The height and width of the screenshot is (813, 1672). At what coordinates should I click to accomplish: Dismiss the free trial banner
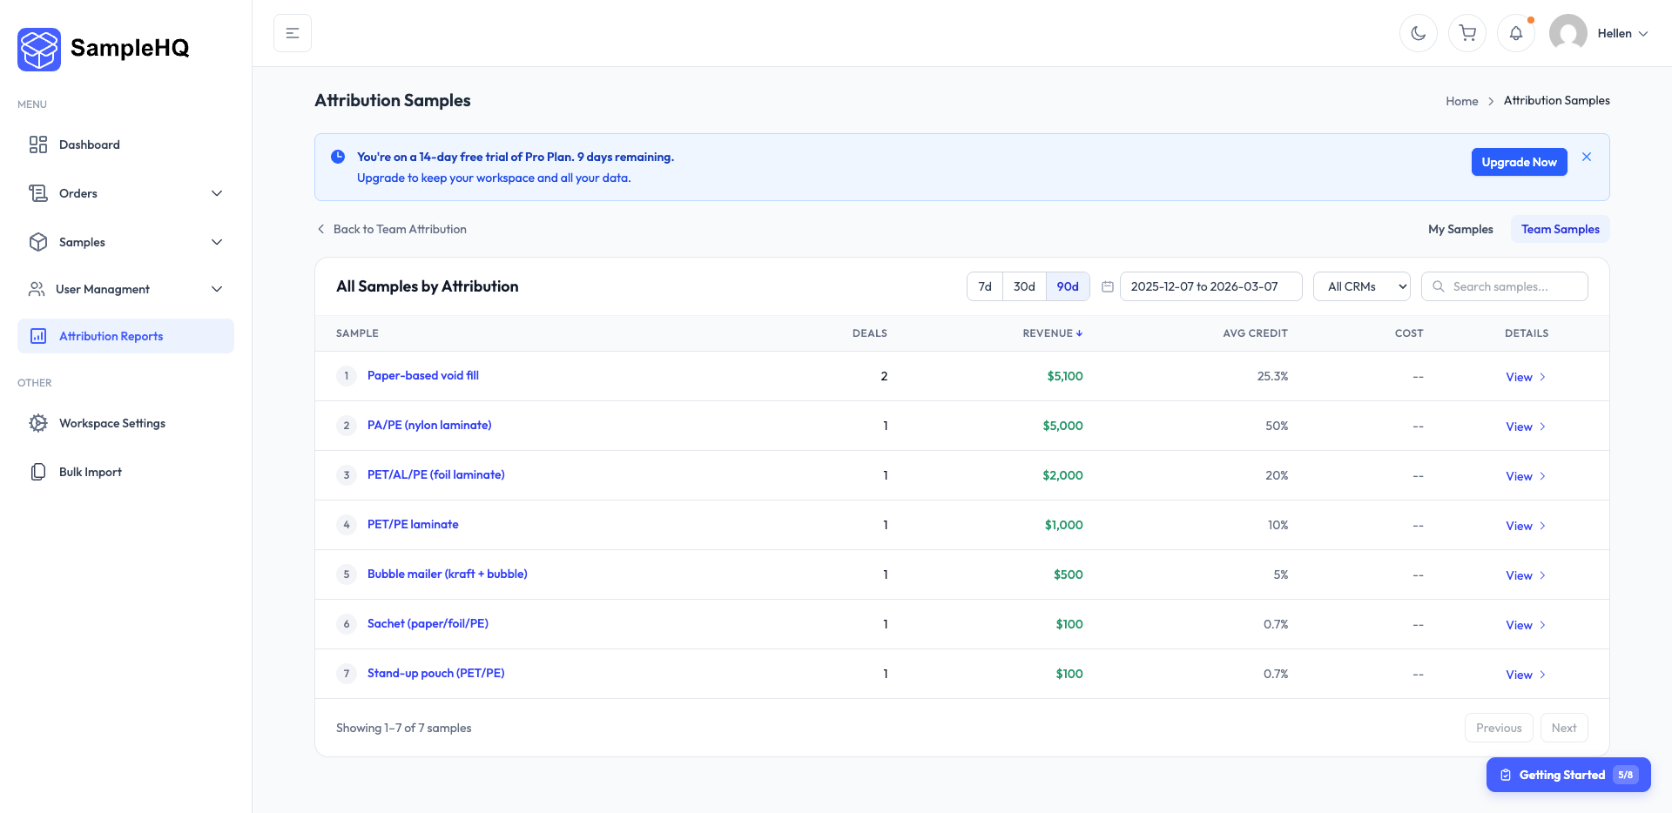[x=1587, y=157]
